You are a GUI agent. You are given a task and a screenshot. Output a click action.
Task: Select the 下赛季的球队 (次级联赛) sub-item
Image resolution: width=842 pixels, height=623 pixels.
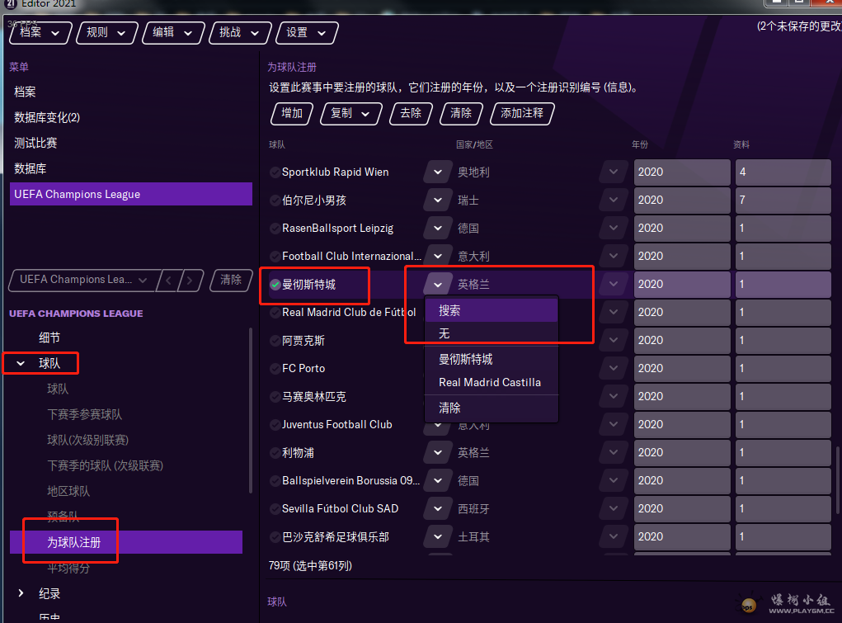point(106,465)
